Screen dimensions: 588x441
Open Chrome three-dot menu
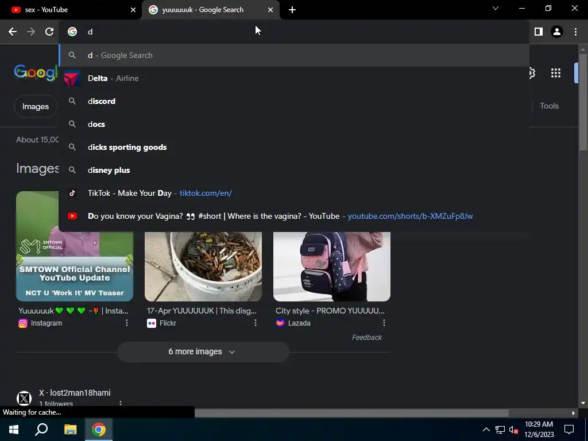[575, 32]
